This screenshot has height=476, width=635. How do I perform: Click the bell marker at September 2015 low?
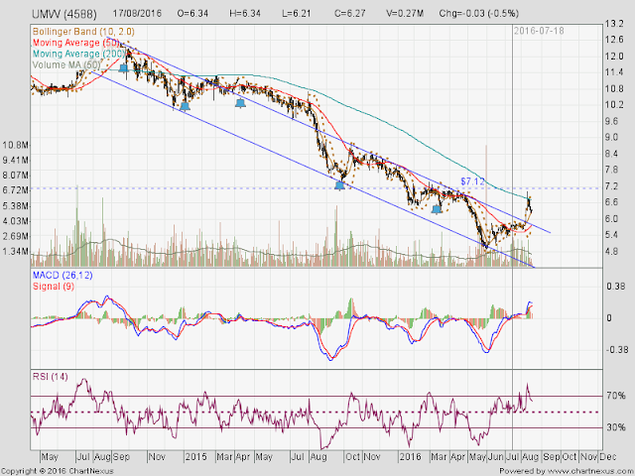coord(339,185)
